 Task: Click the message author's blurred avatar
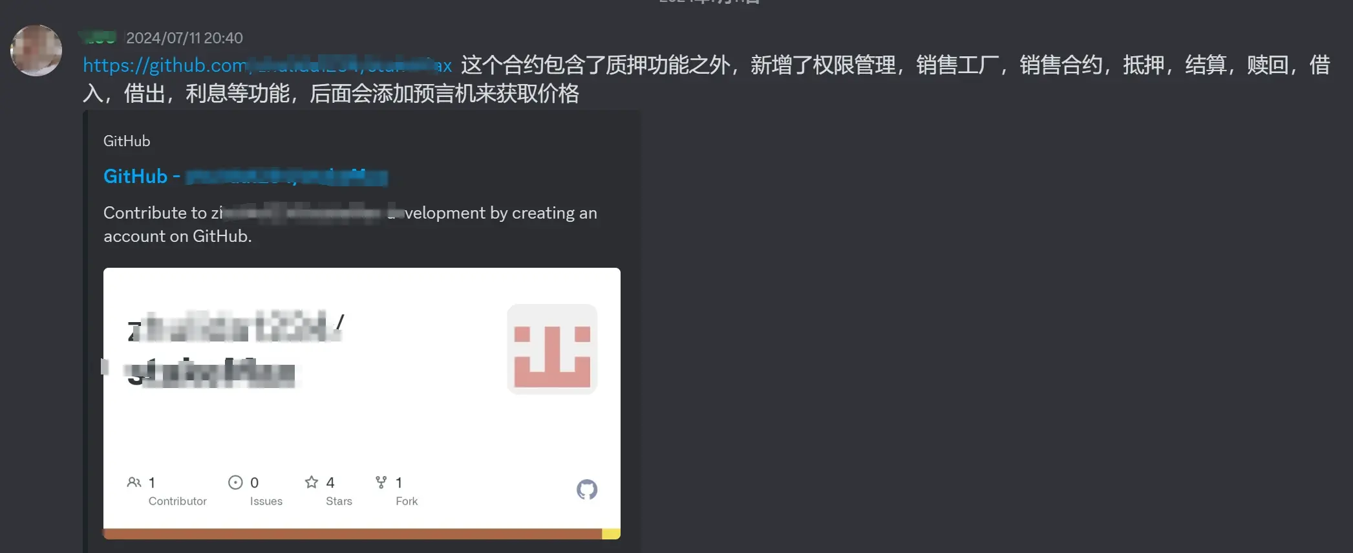pyautogui.click(x=36, y=50)
